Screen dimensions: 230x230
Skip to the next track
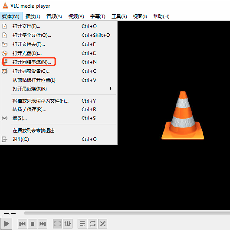(x=42, y=223)
